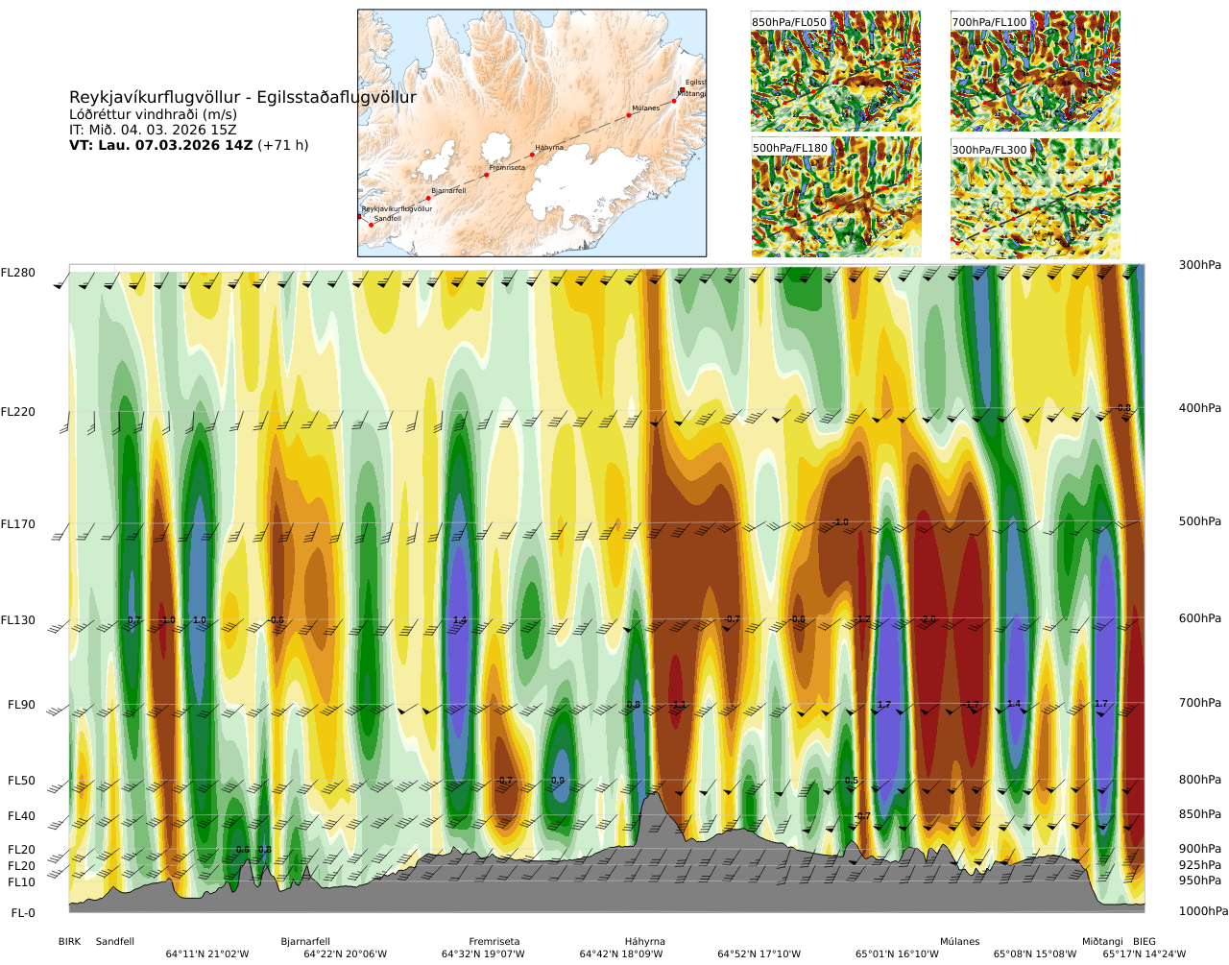This screenshot has width=1229, height=965.
Task: Click the coordinate 64°52'N 17°10'W
Action: [759, 954]
